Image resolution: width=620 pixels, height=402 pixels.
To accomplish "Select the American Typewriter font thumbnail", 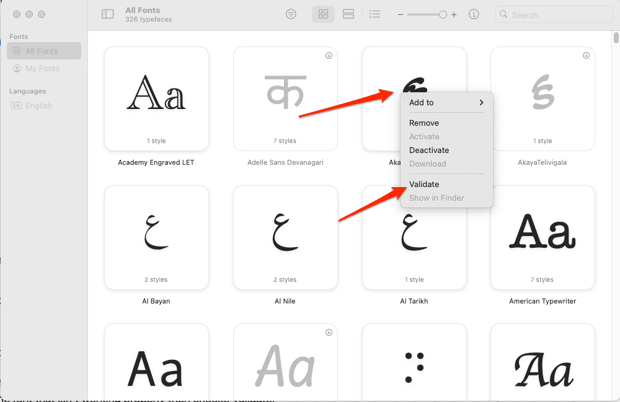I will (x=542, y=237).
